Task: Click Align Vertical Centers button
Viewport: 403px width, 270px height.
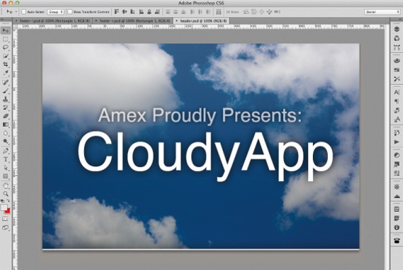Action: click(x=125, y=12)
